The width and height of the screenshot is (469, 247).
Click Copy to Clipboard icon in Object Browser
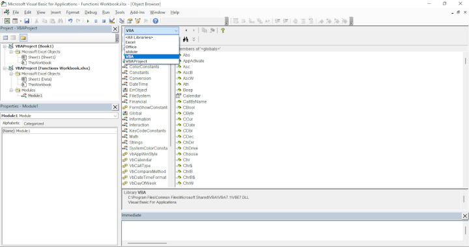click(205, 31)
